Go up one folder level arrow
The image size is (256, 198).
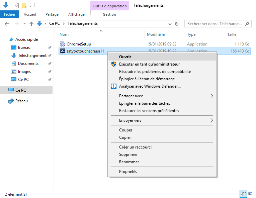[x=31, y=24]
